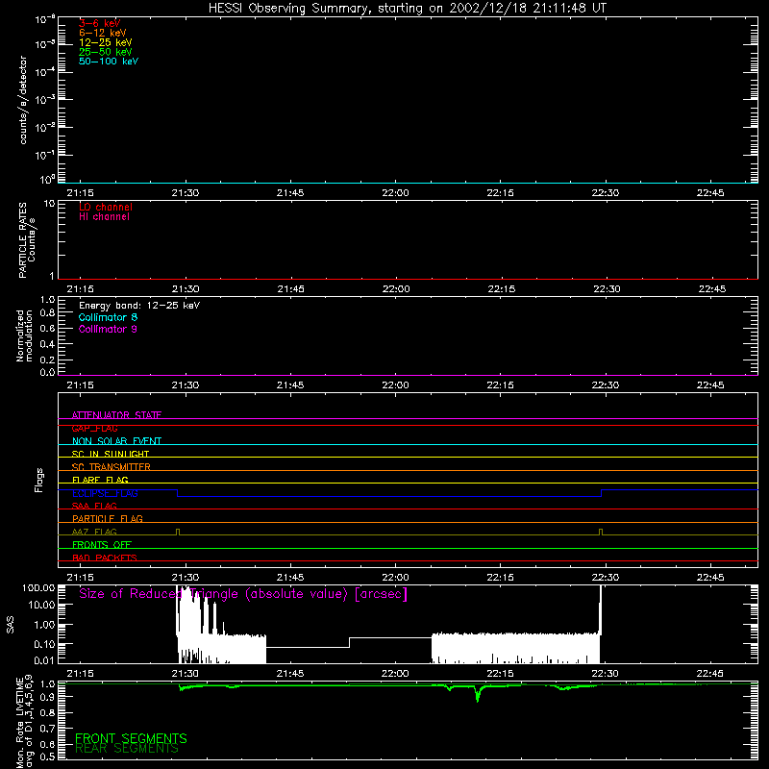Click the olive flag pulse near 21:29
This screenshot has width=769, height=769.
(x=178, y=532)
